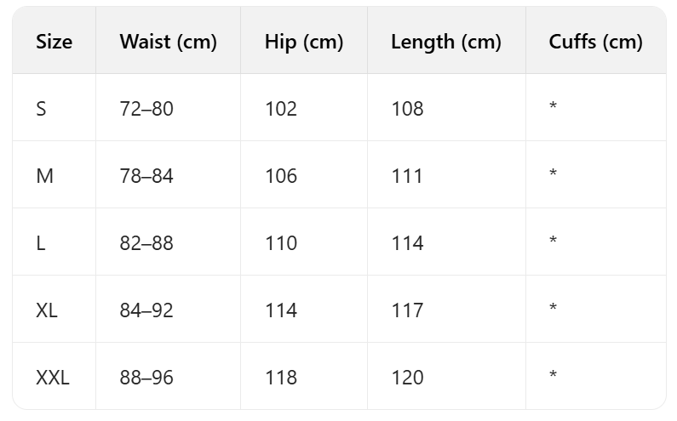Click waist value 78–84
The height and width of the screenshot is (421, 677).
point(146,176)
